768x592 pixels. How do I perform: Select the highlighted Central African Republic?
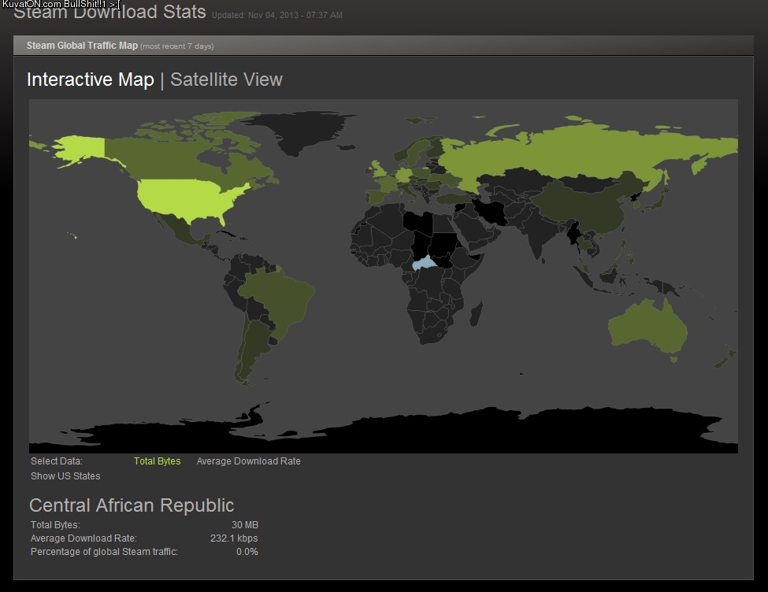click(429, 266)
